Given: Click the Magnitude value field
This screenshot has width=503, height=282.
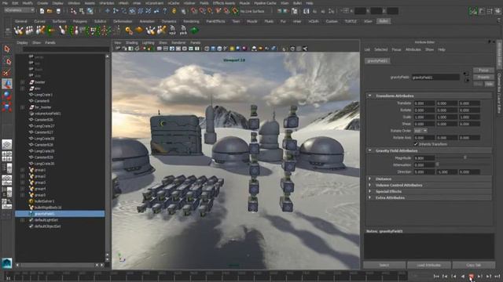Looking at the screenshot, I should [x=424, y=158].
